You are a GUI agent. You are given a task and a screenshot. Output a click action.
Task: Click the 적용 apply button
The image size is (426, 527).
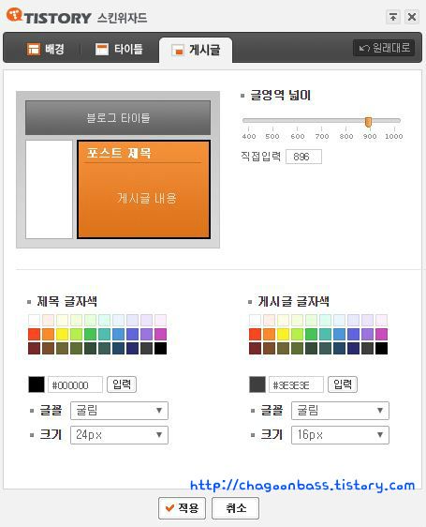(182, 508)
